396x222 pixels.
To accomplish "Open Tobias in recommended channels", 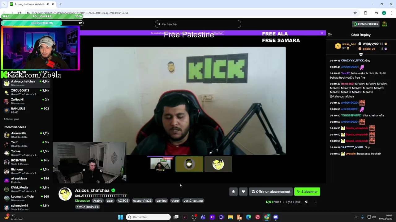I will click(26, 153).
